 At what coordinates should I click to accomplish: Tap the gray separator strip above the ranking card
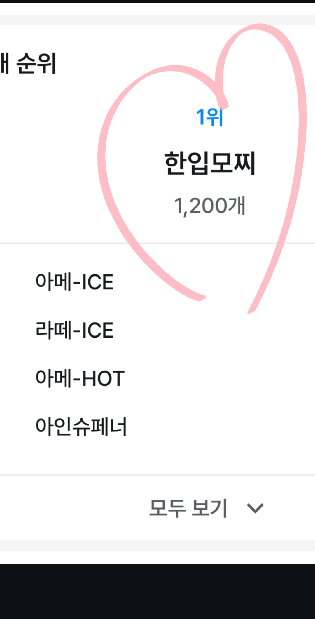tap(157, 20)
